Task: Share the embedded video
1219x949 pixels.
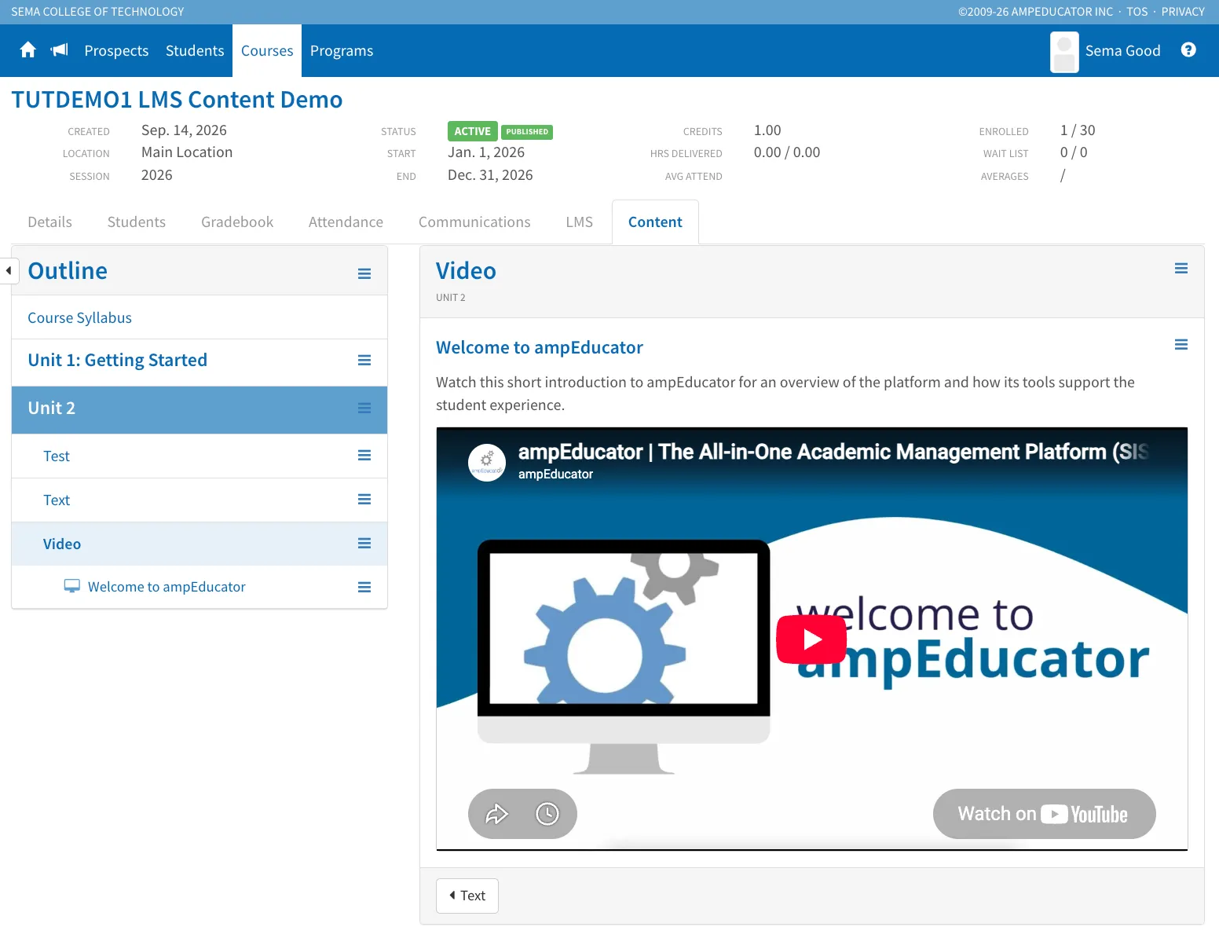Action: (x=497, y=814)
